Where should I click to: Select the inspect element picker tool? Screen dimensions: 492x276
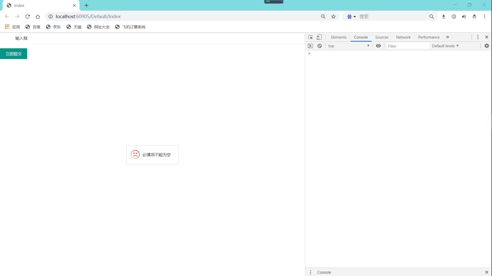(310, 37)
